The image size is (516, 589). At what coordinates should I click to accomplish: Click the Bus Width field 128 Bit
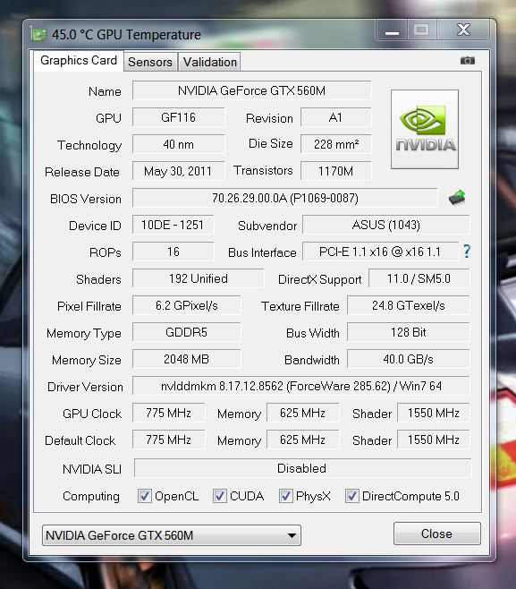pos(409,332)
